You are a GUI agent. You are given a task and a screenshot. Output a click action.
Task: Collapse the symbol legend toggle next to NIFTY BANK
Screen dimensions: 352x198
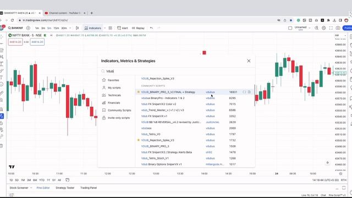[x=51, y=35]
